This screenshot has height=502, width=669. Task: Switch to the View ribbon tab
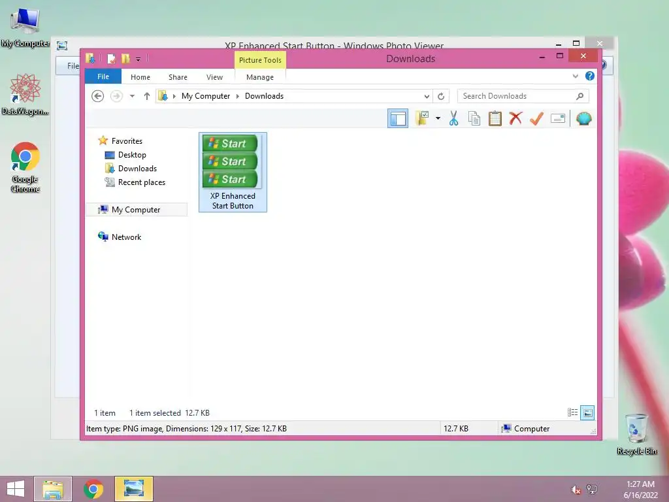[x=214, y=77]
